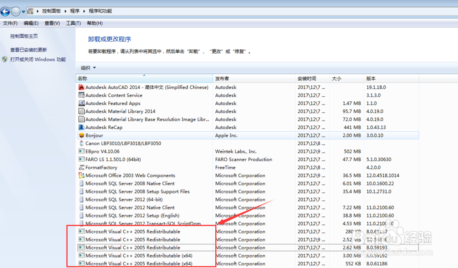Screen dimensions: 458x268
Task: Click EBpro V4.10.06 icon
Action: (82, 151)
